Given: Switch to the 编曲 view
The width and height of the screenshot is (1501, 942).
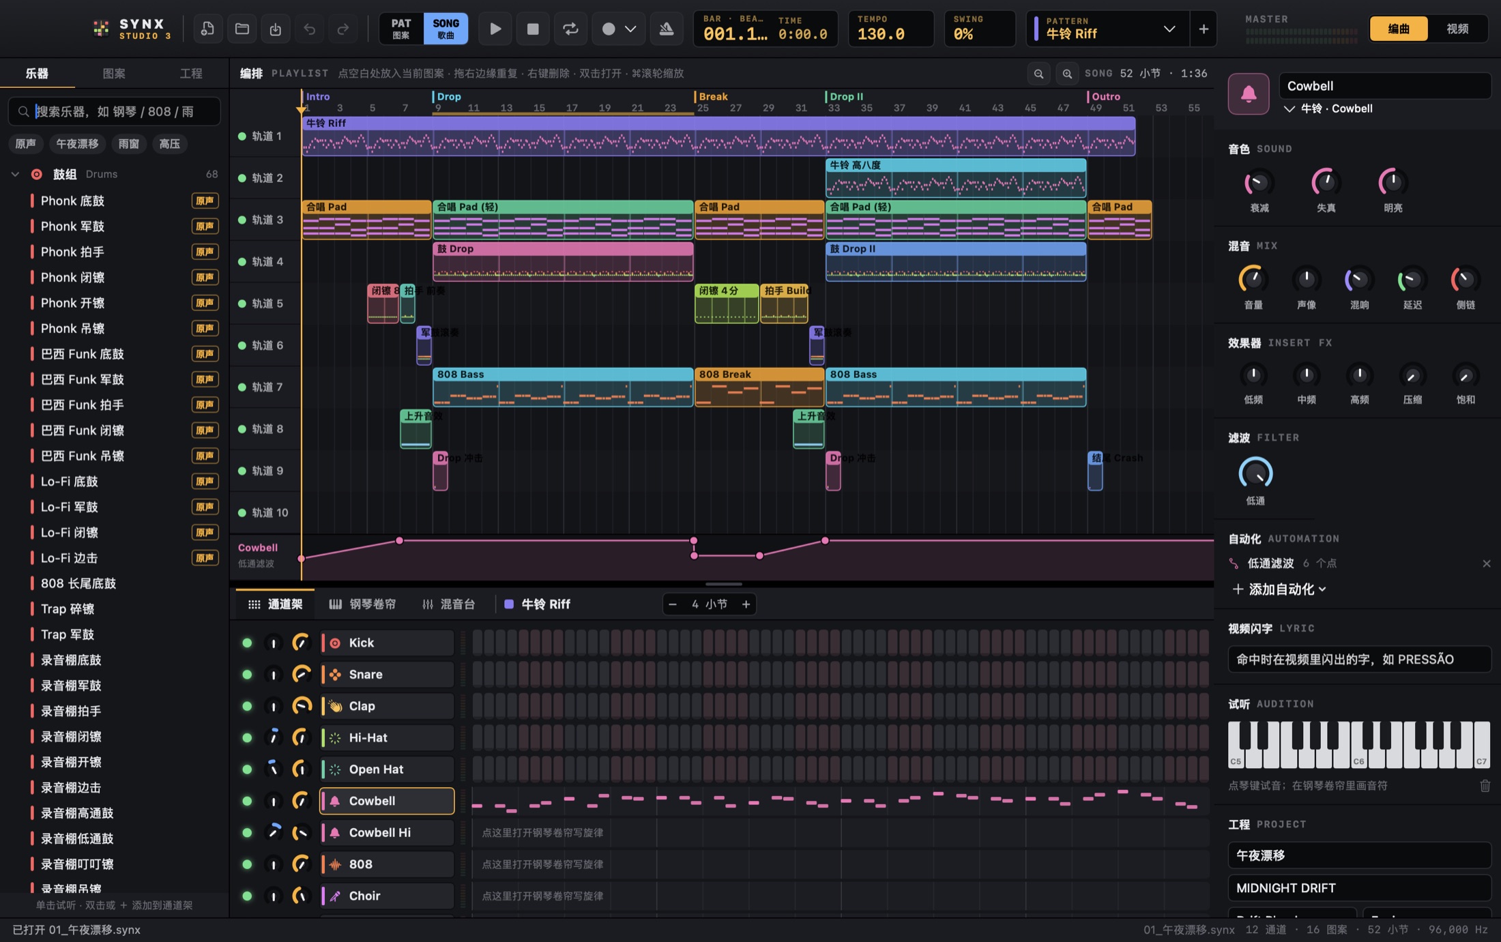Looking at the screenshot, I should (1399, 29).
